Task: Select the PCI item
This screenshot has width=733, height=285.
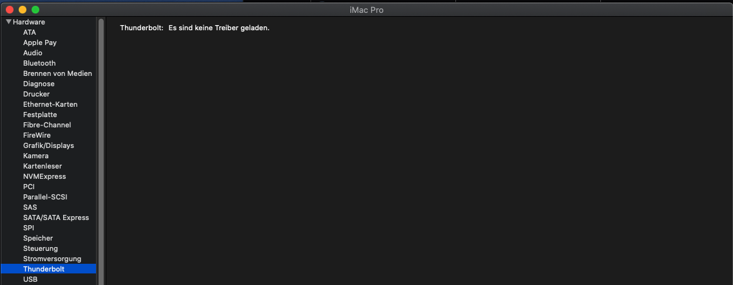Action: pyautogui.click(x=29, y=187)
